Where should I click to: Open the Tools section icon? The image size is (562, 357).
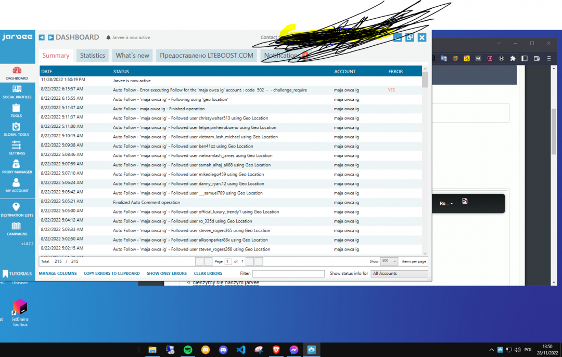pos(17,110)
